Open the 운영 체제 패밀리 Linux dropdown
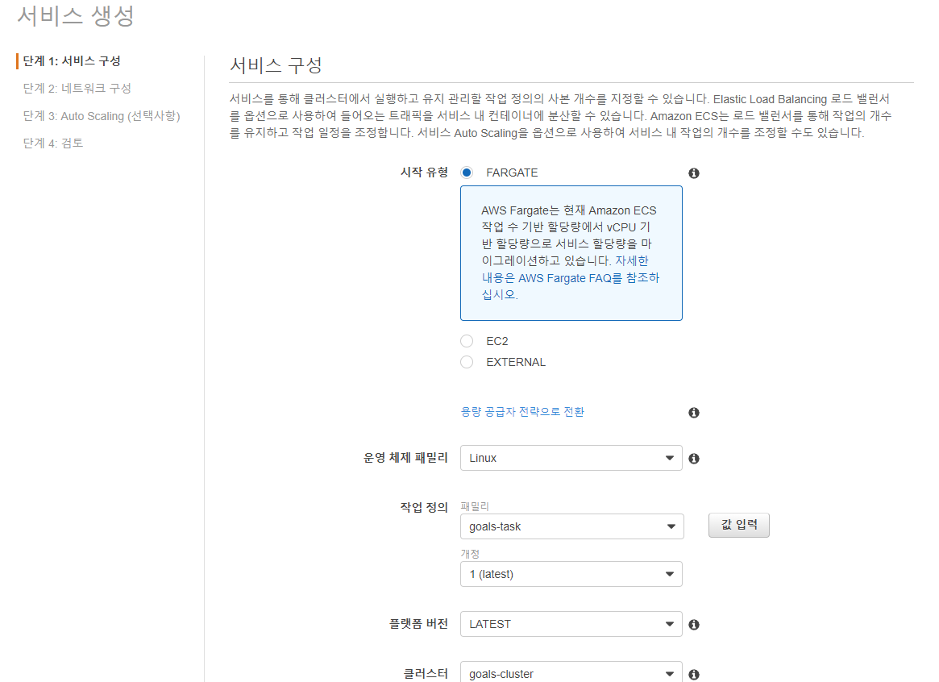This screenshot has height=682, width=939. [x=571, y=458]
